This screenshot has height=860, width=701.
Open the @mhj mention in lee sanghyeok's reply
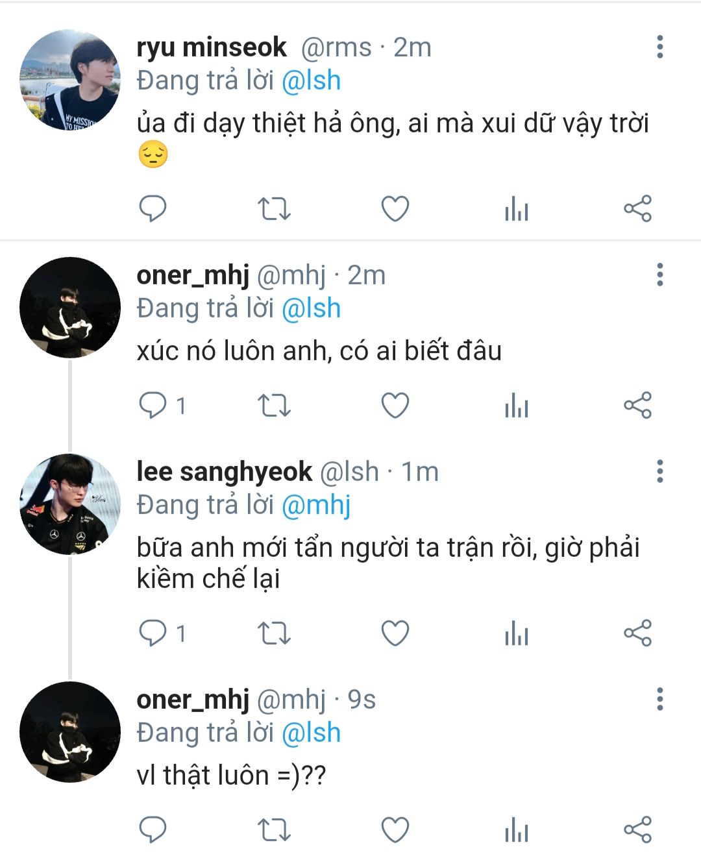pyautogui.click(x=316, y=505)
